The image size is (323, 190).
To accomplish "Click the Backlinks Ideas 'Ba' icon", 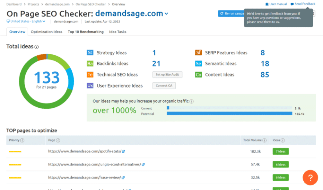I will (90, 64).
